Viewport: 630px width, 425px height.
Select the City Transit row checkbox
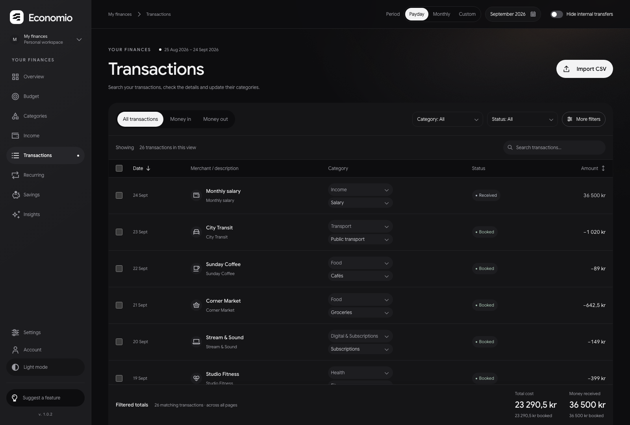point(119,232)
